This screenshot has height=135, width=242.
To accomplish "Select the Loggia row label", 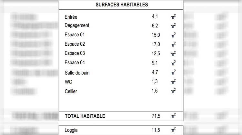I will point(71,130).
